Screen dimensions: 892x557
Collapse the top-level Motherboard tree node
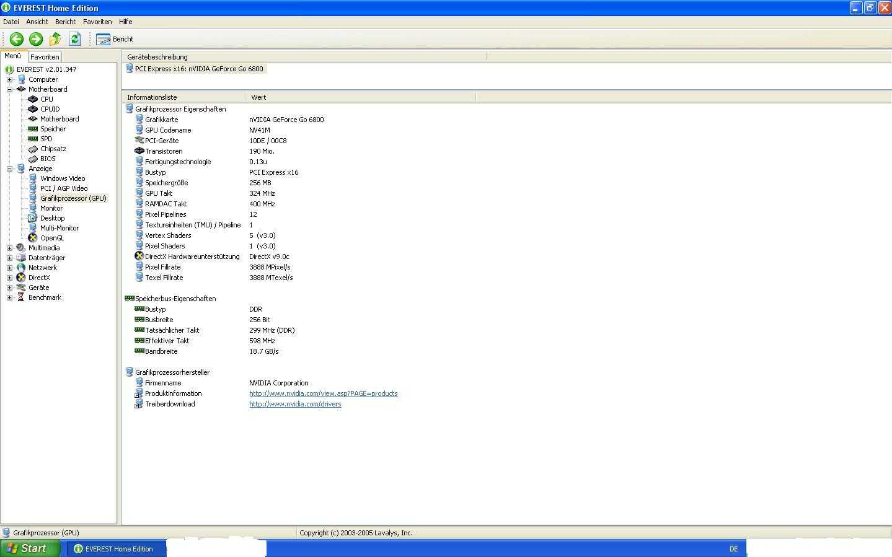click(x=9, y=89)
